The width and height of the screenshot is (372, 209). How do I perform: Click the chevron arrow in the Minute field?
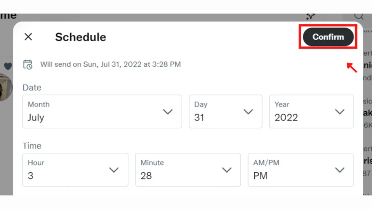coord(227,170)
